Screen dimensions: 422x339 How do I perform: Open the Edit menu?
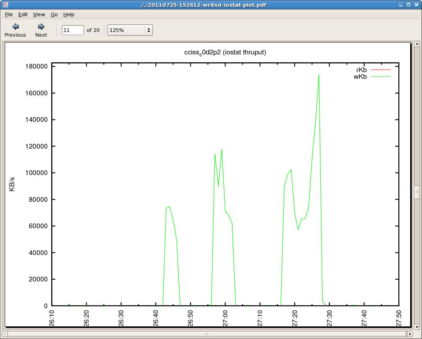23,15
